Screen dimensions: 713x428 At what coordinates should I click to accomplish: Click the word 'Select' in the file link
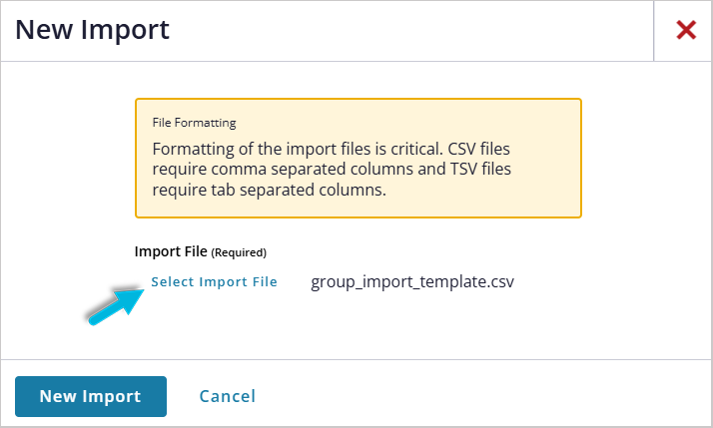tap(173, 282)
